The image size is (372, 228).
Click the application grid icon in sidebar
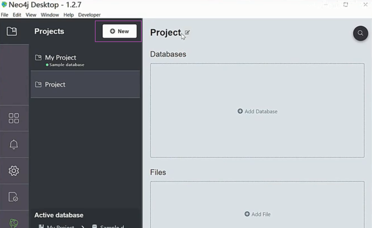tap(14, 118)
